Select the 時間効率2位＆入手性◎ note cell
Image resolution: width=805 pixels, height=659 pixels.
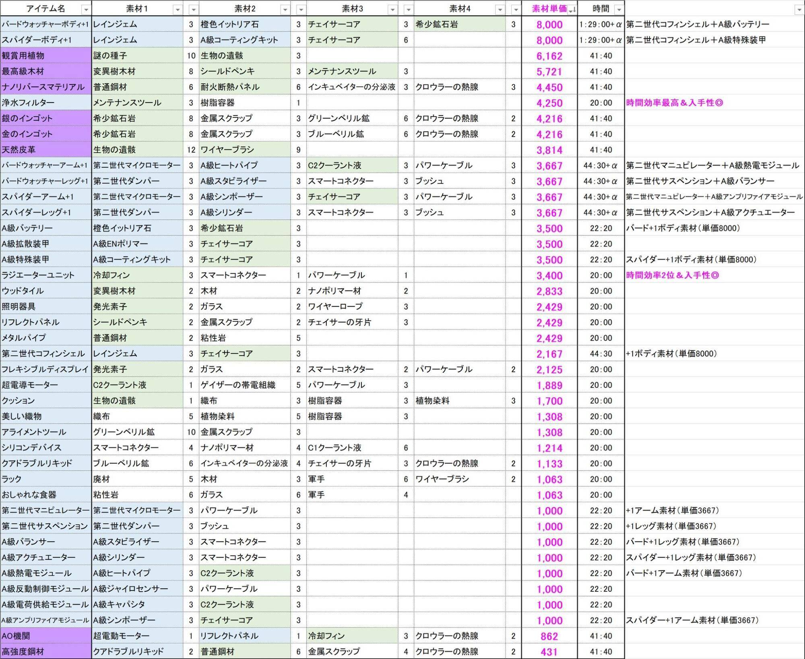point(672,275)
